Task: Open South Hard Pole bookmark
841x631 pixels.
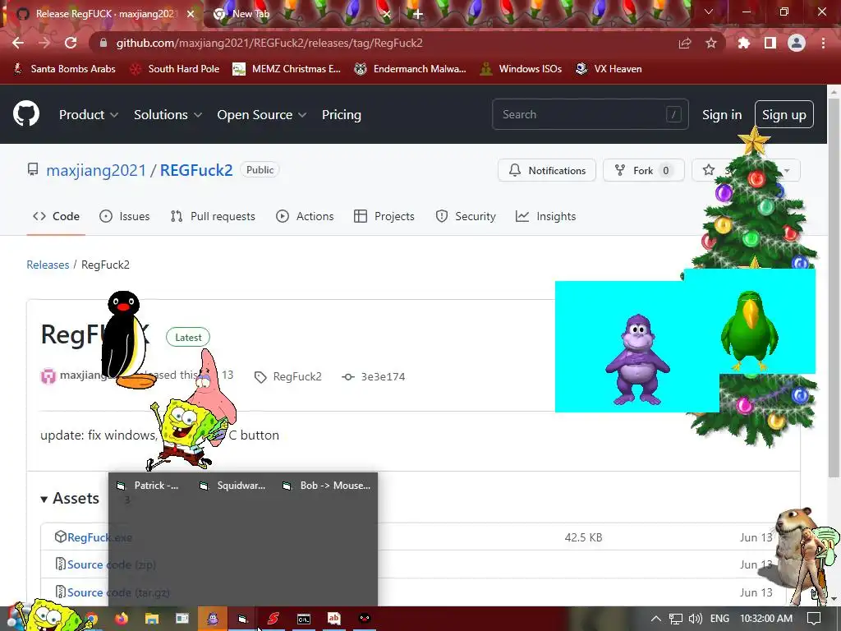Action: tap(175, 69)
